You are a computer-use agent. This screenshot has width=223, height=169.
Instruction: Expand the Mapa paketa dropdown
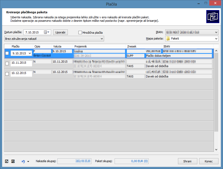(216, 39)
